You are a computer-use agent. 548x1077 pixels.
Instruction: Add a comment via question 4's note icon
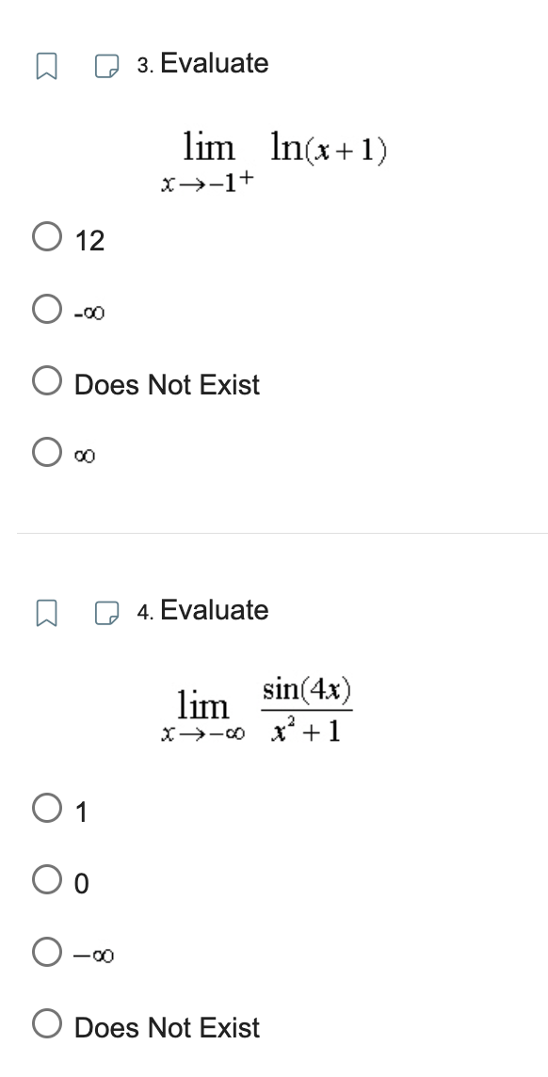coord(108,609)
